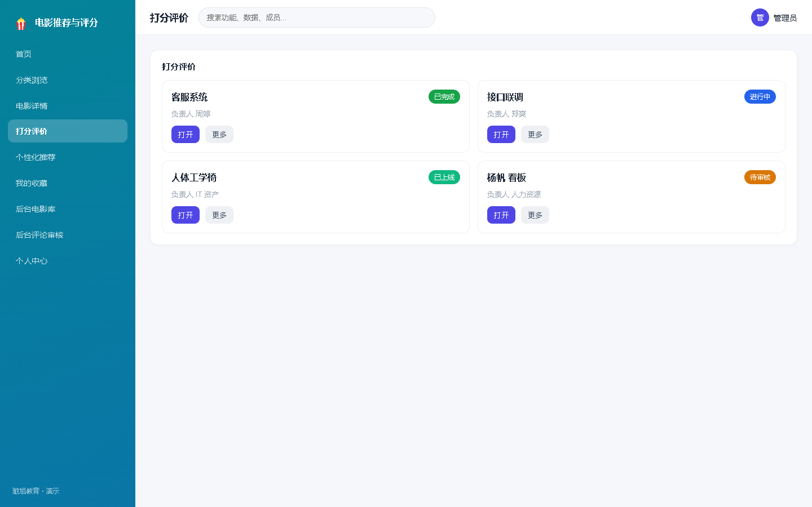Click 更多 on 客服系统 card

point(219,135)
